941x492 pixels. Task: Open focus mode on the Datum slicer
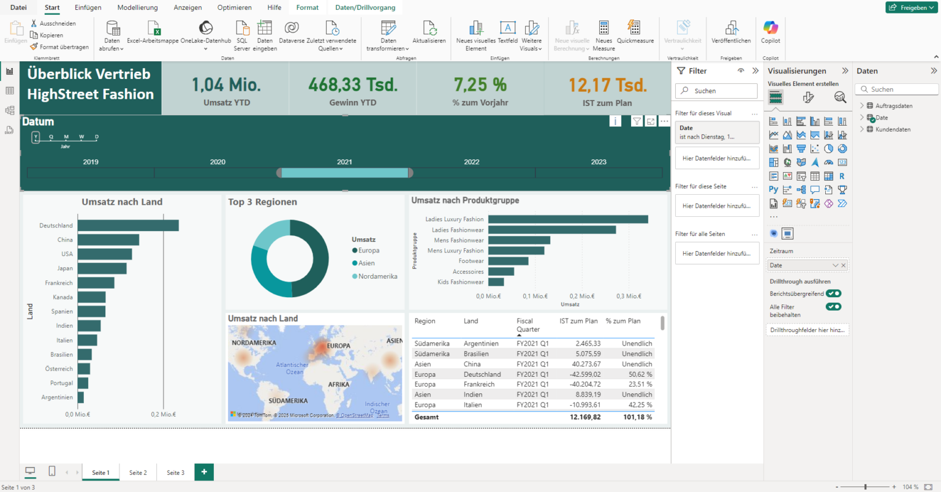click(651, 121)
